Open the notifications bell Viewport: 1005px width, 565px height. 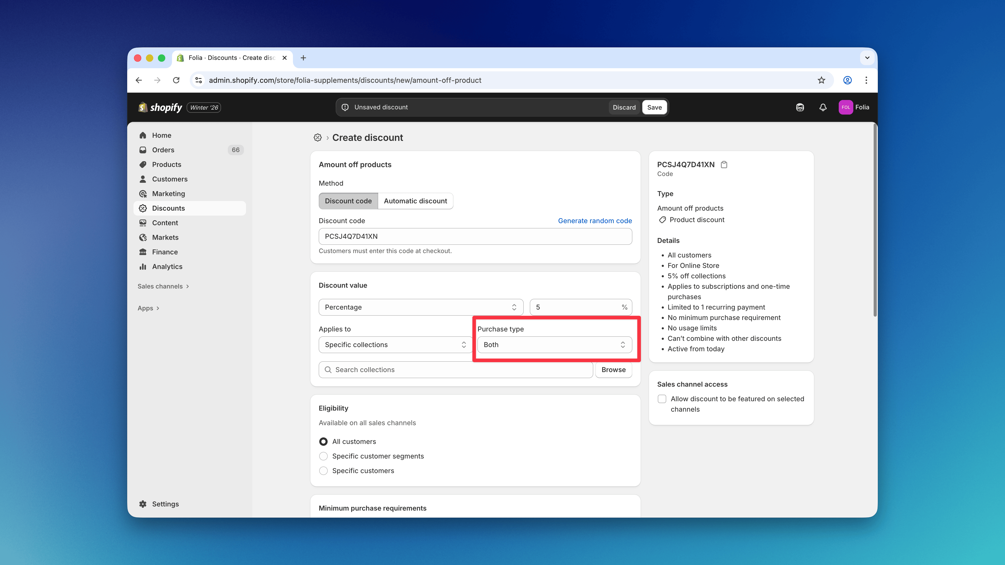tap(823, 107)
